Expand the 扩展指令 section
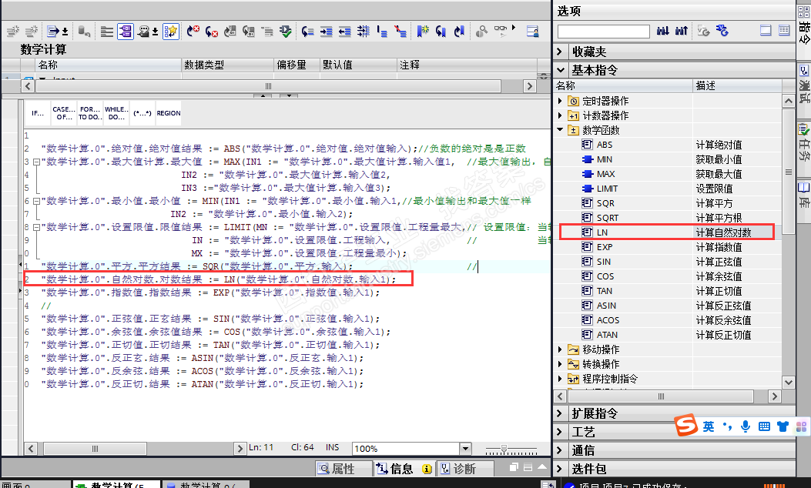Image resolution: width=811 pixels, height=488 pixels. (560, 413)
